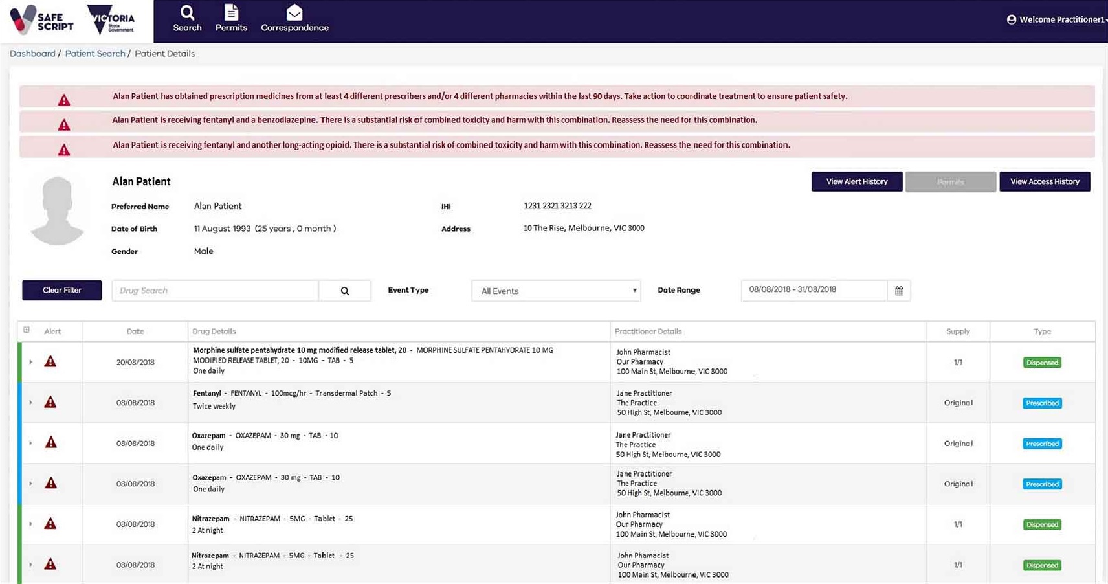Screen dimensions: 1108x584
Task: Open the Welcome Practitioner1 user menu
Action: pos(1056,19)
